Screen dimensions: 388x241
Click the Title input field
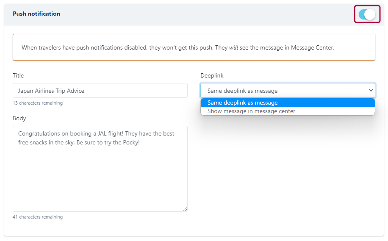100,91
